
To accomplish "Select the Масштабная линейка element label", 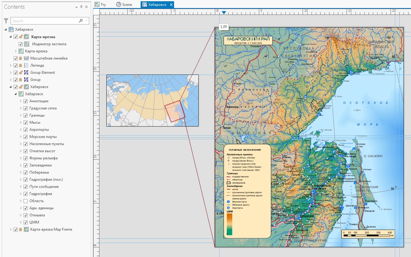I will 49,58.
